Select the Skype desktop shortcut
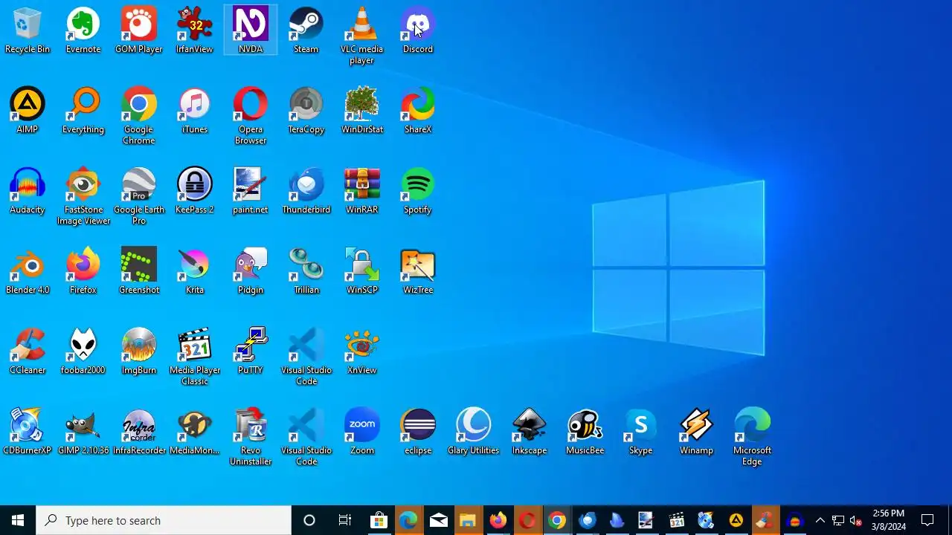 pos(641,432)
